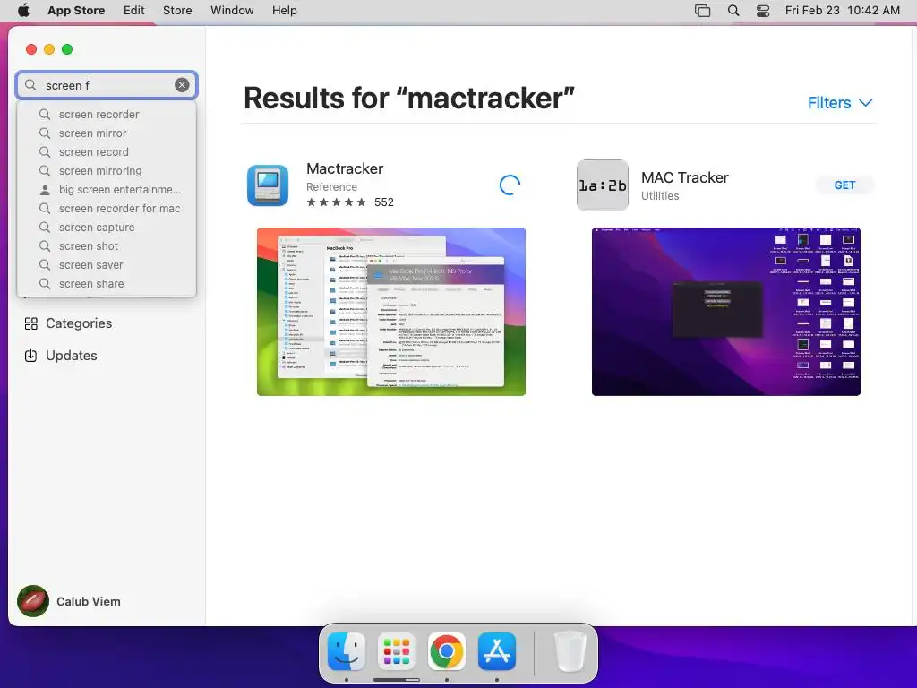
Task: Open the Mactracker app icon
Action: [268, 185]
